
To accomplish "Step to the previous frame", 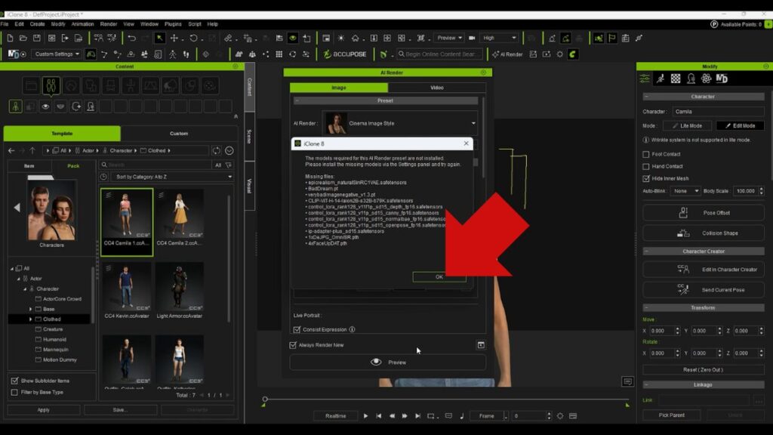I will coord(392,416).
